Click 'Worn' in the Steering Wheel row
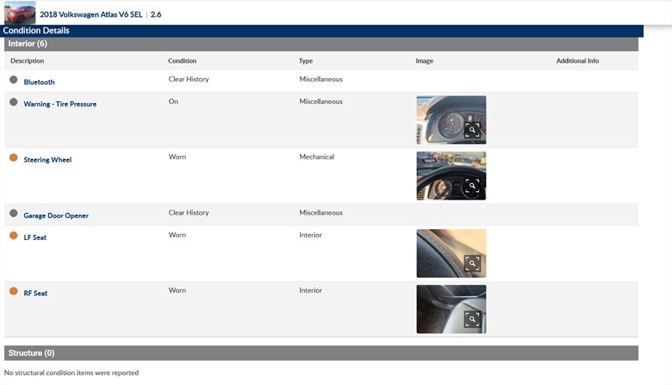672x385 pixels. pos(177,157)
